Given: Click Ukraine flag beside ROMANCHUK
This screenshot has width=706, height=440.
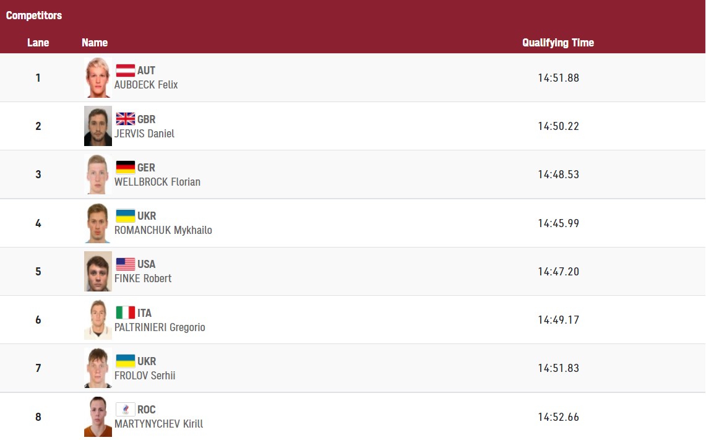Looking at the screenshot, I should click(125, 216).
